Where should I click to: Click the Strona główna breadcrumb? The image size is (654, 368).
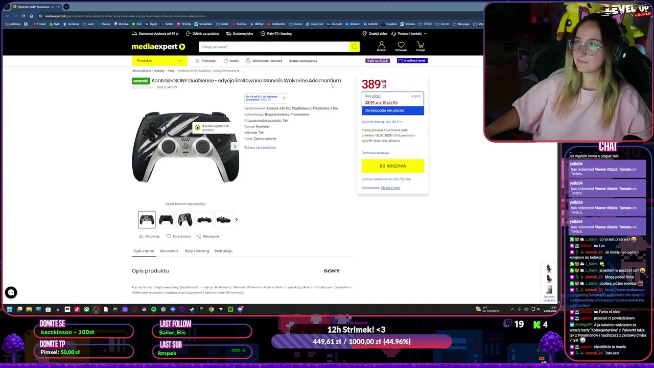point(142,71)
